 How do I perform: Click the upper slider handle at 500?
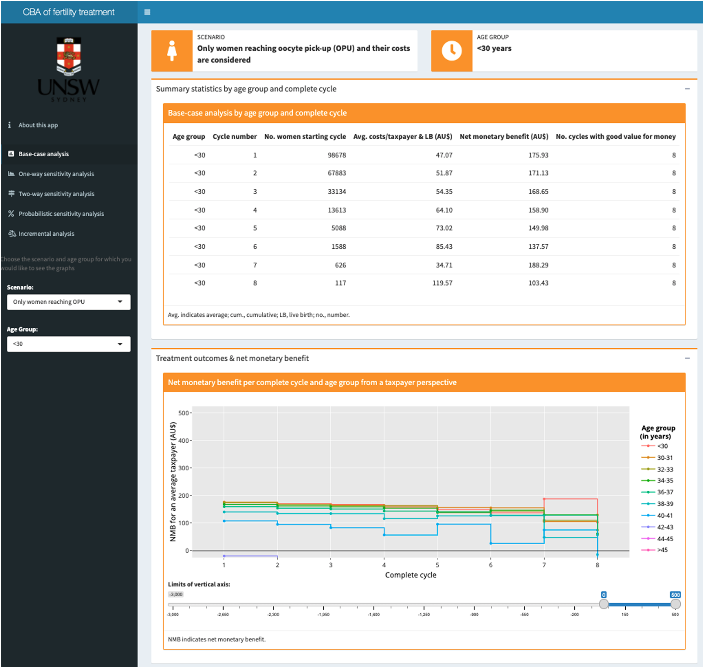(x=676, y=604)
